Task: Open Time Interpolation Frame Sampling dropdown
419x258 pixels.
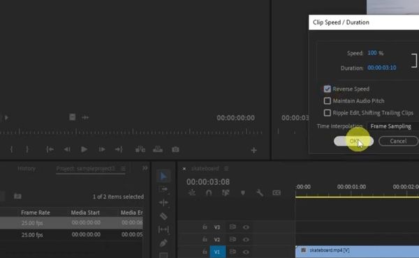Action: [392, 126]
